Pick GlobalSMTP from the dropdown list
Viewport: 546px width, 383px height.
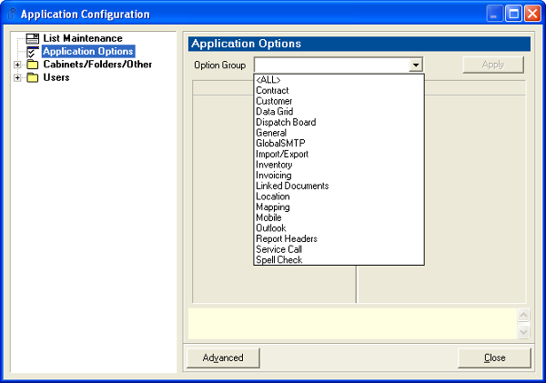pyautogui.click(x=339, y=143)
